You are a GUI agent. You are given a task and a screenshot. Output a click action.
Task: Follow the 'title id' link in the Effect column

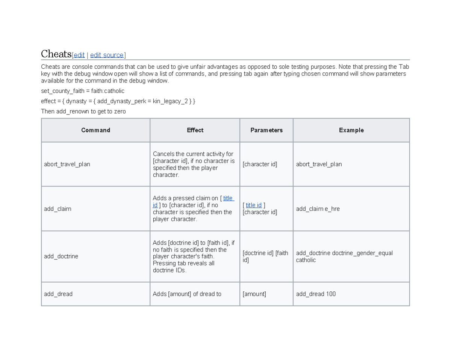(x=228, y=198)
